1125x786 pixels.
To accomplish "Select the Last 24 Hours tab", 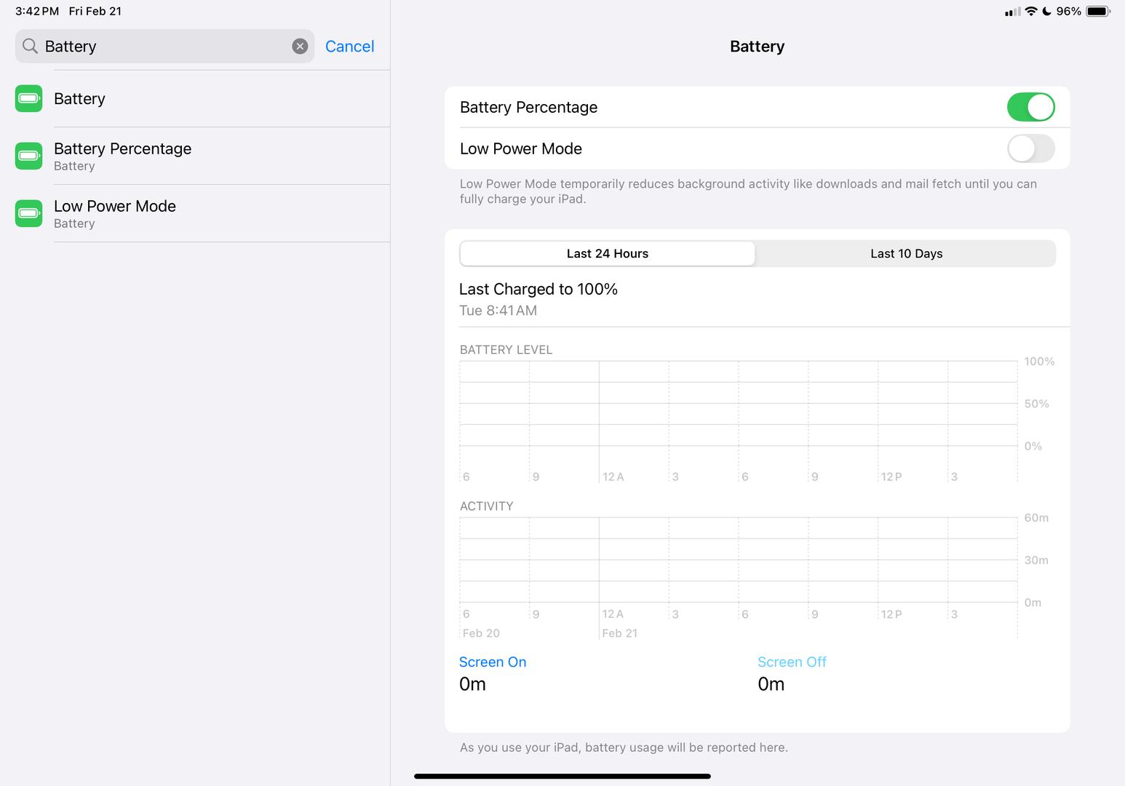I will pos(607,253).
